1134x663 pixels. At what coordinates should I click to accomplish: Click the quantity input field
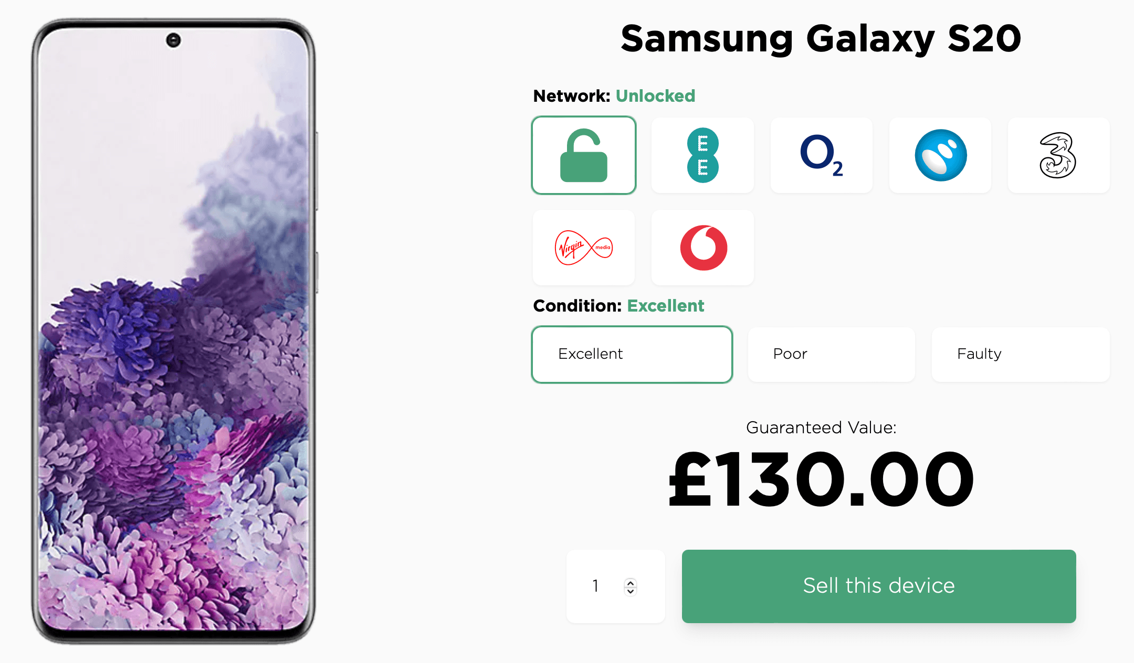598,586
